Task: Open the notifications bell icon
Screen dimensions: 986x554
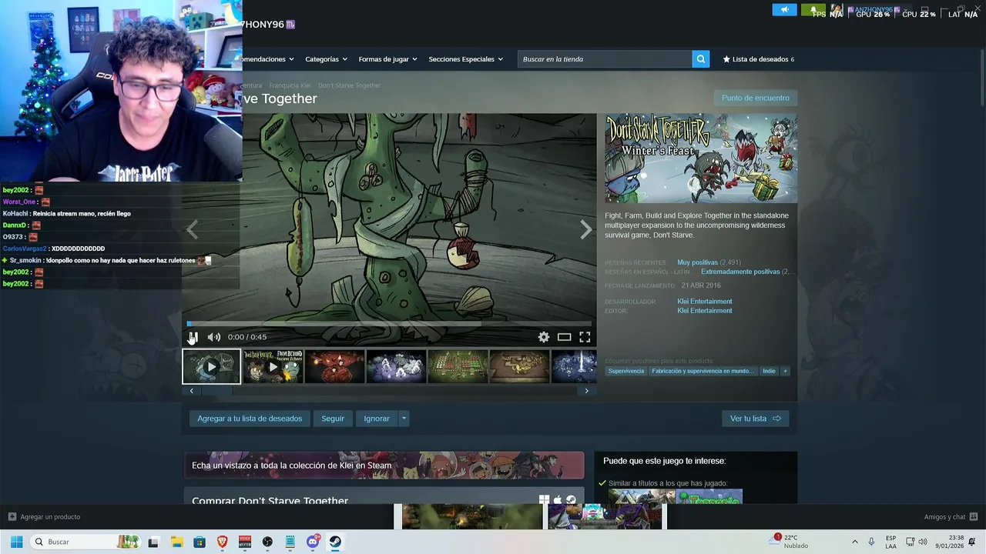Action: pos(973,542)
